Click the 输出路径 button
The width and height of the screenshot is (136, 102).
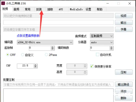[x=124, y=84]
